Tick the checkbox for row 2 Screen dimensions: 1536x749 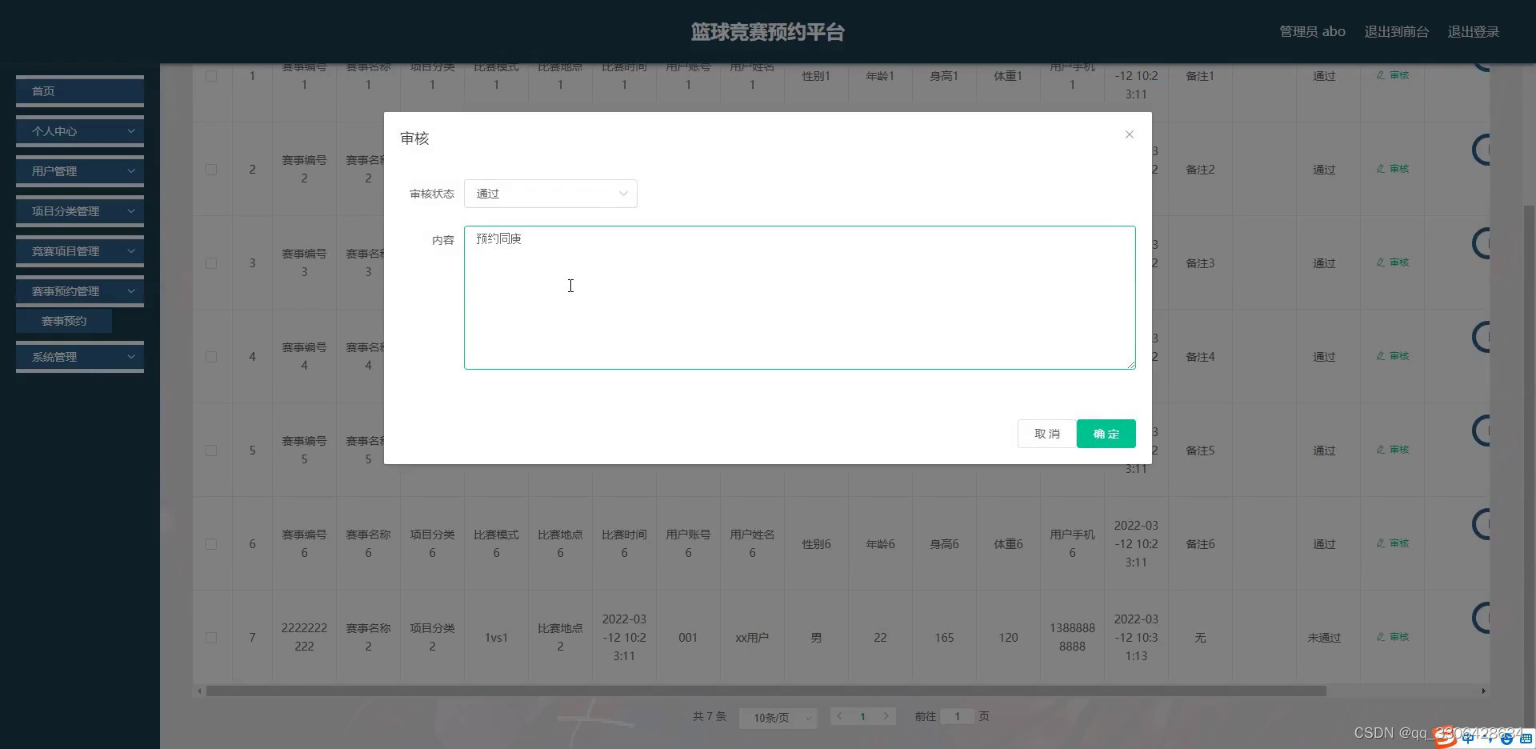[211, 170]
